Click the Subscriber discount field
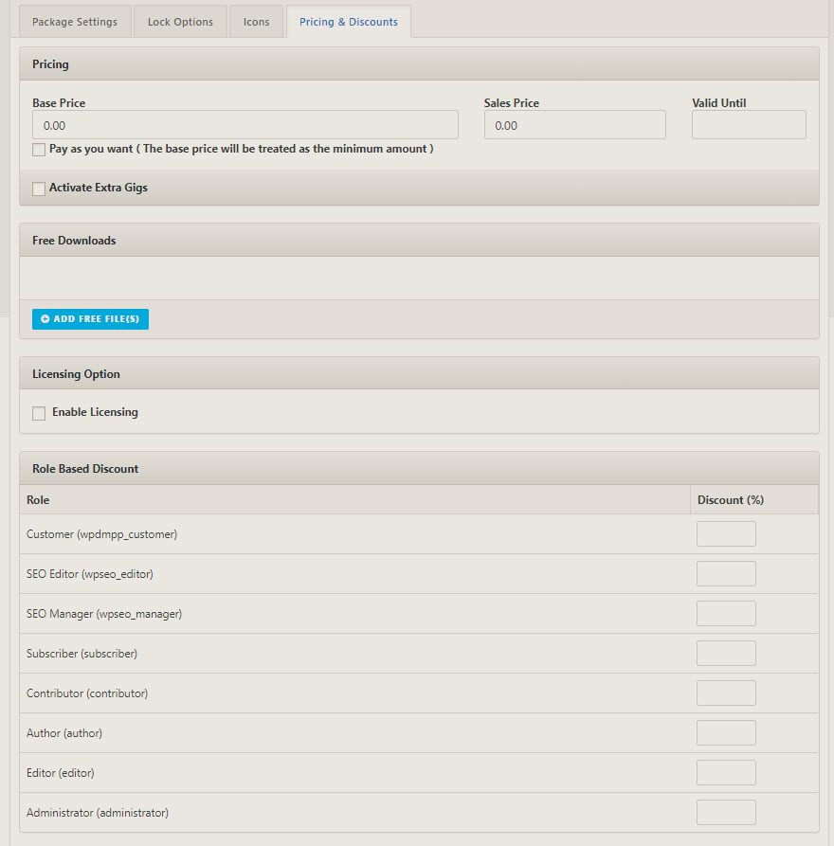Screen dimensions: 834x846 click(725, 653)
